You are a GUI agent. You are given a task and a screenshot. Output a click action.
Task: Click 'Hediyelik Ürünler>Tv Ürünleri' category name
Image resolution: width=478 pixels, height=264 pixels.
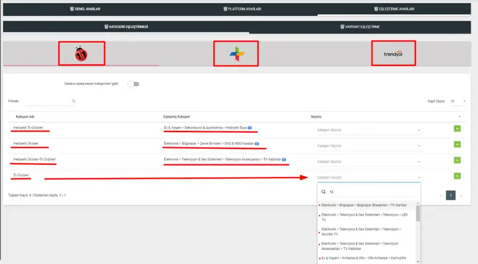[35, 160]
